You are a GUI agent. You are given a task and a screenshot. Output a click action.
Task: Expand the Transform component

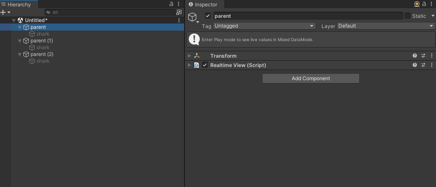[189, 56]
